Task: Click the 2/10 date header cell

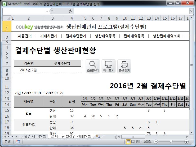Action: [157, 99]
